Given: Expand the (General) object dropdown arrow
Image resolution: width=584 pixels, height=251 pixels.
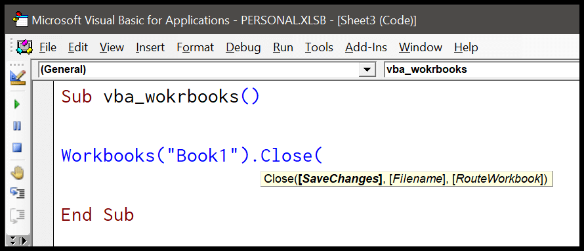Looking at the screenshot, I should click(x=367, y=70).
